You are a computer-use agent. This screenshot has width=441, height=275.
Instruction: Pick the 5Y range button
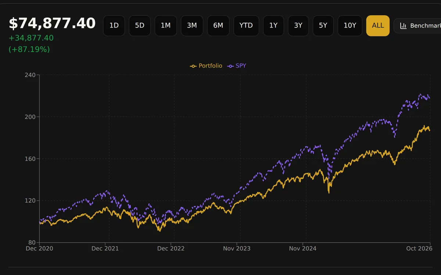(x=323, y=26)
